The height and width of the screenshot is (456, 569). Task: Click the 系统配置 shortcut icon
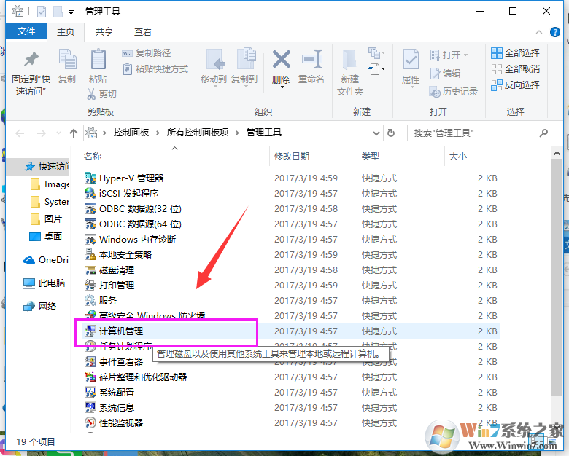90,392
